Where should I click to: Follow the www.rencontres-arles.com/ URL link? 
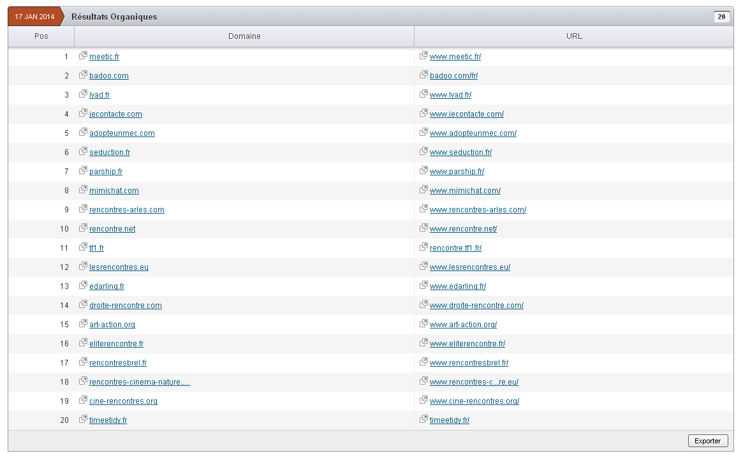(x=478, y=210)
